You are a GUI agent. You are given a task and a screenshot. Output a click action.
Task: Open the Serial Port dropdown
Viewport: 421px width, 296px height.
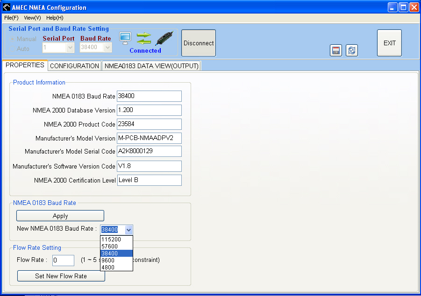click(70, 47)
